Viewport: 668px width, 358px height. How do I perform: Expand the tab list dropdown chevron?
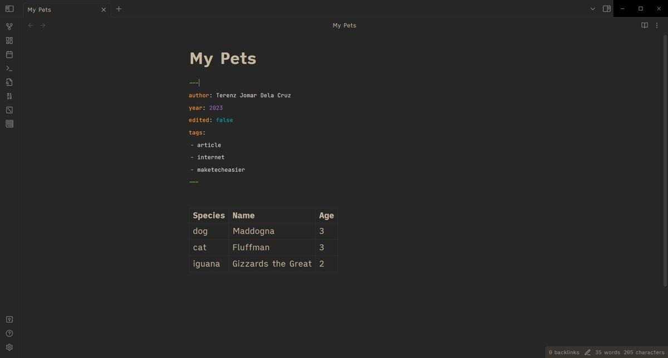pyautogui.click(x=593, y=9)
